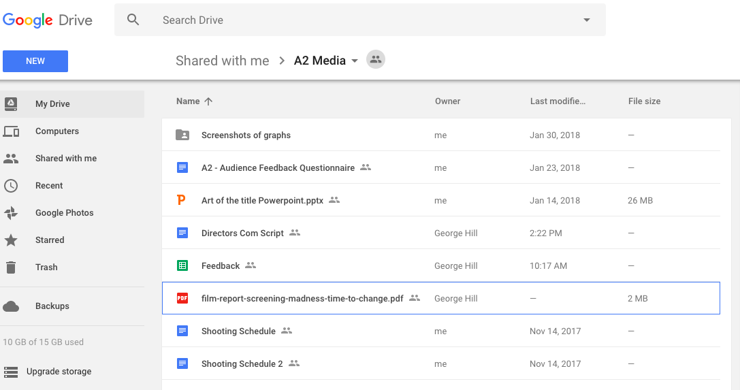
Task: Navigate to Shared with me breadcrumb
Action: 222,61
